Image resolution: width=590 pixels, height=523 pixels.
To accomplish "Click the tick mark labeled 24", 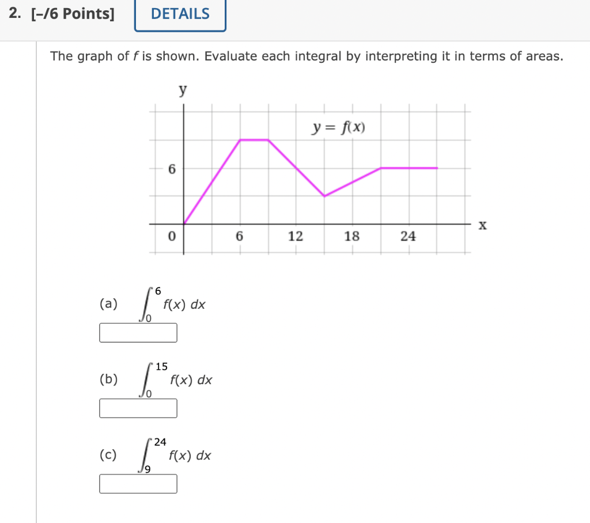I will (x=409, y=236).
